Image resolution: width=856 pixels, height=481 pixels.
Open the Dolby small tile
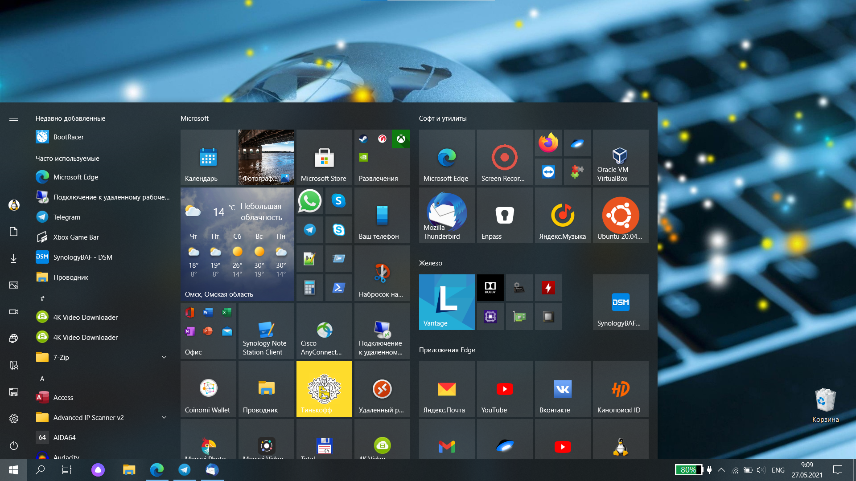(490, 288)
